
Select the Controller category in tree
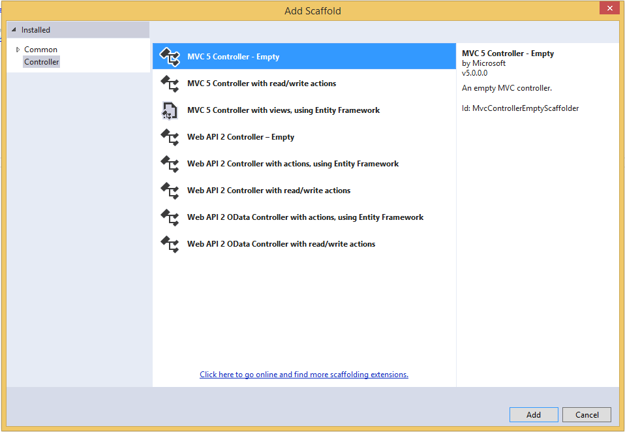[x=42, y=62]
